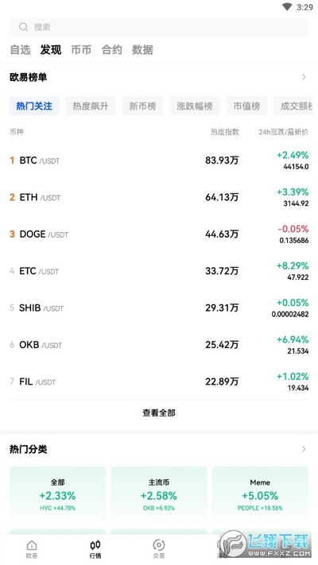
Task: Open the 欧易 home icon in bottom bar
Action: coord(32,545)
